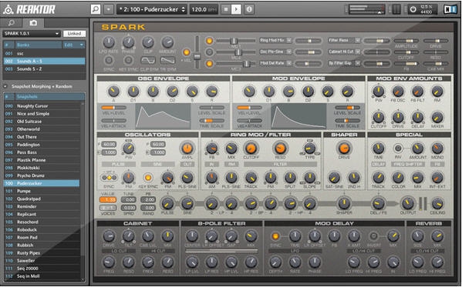Click the CLIP SYM waveform icon
Screen dimensions: 462x287
coord(148,61)
